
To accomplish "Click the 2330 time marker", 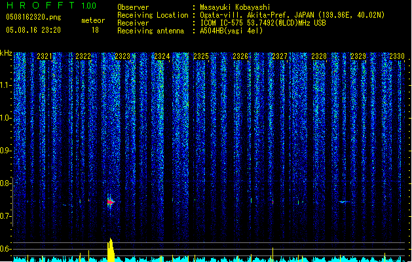I will tap(397, 56).
